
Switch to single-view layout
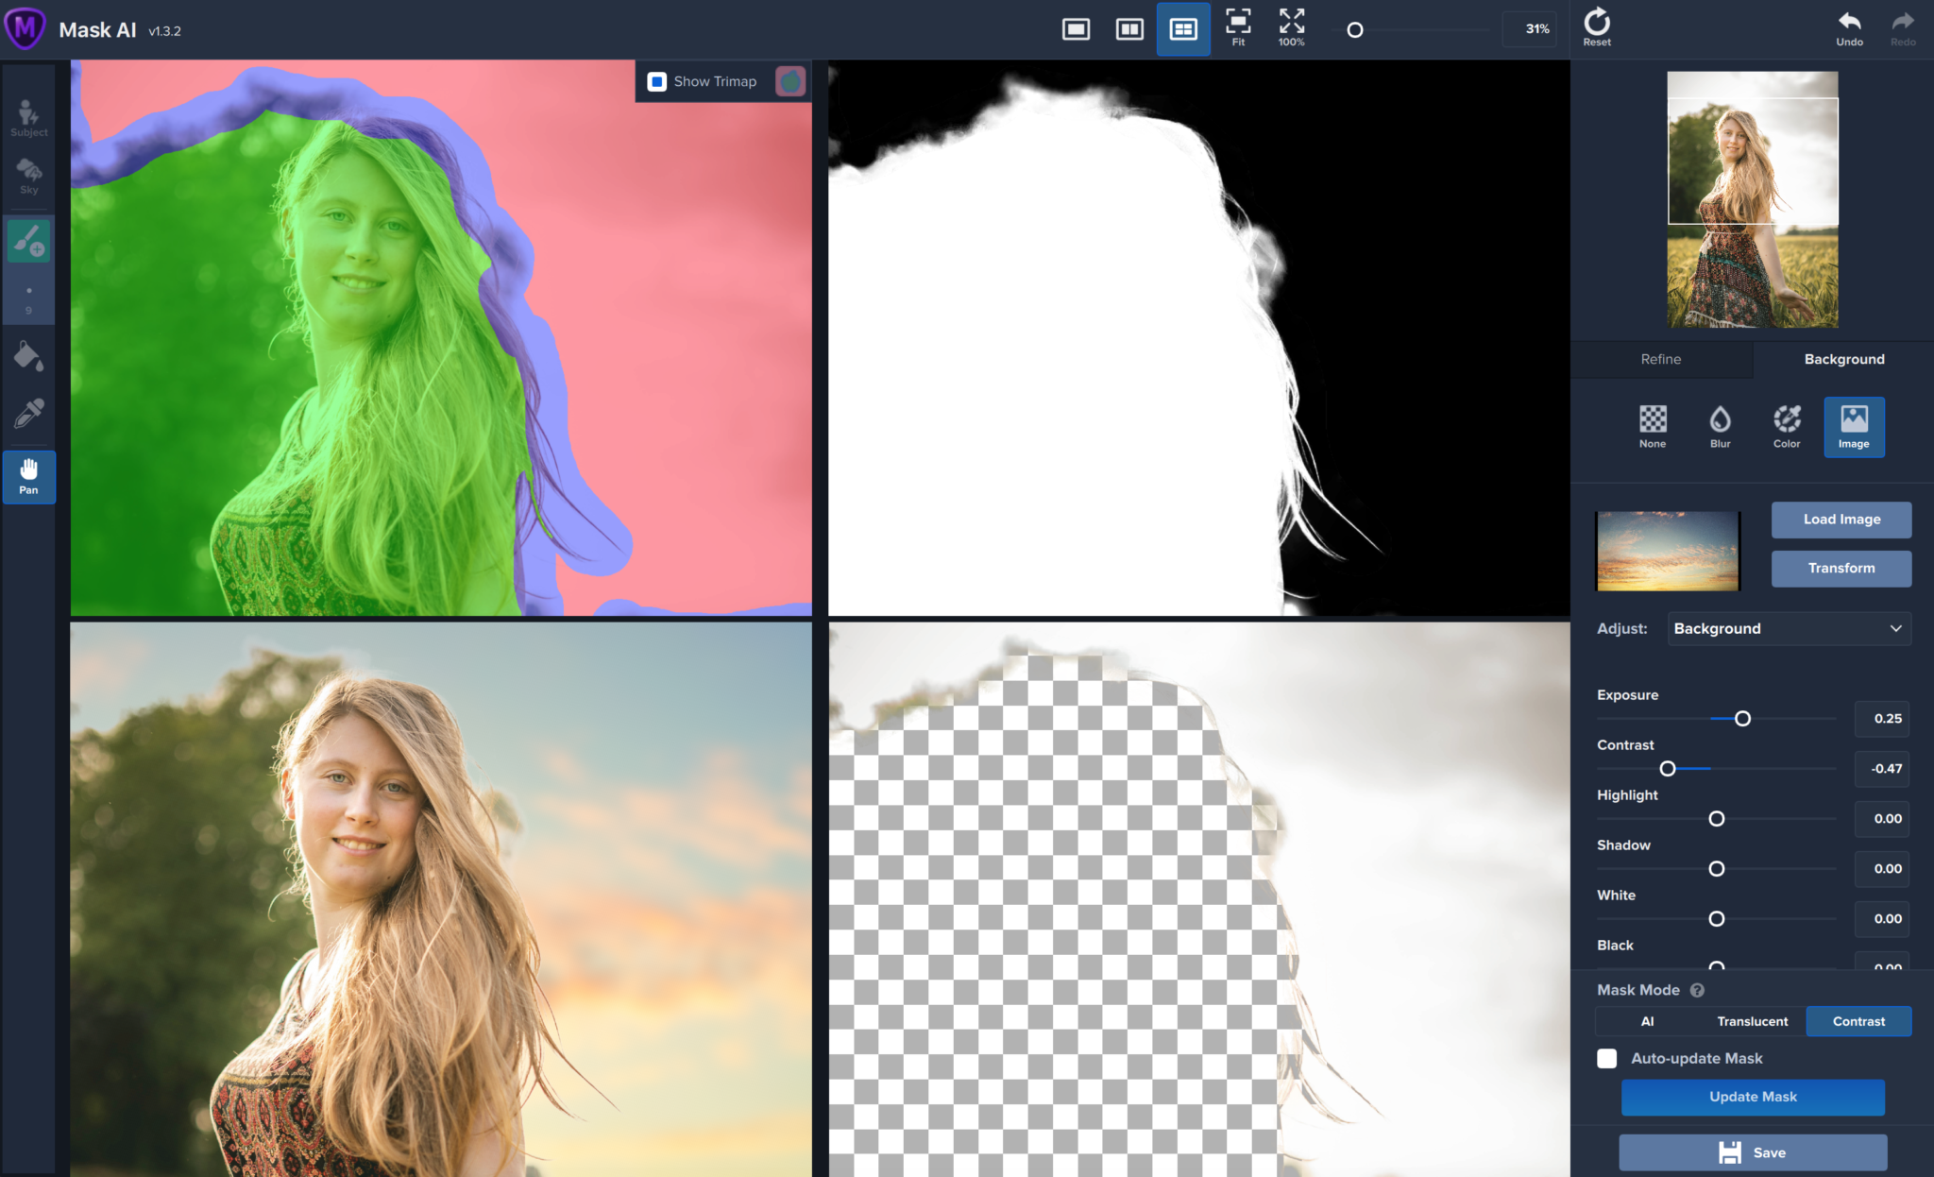click(1076, 29)
